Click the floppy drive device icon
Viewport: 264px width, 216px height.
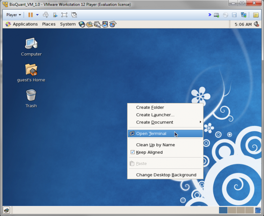[234, 15]
